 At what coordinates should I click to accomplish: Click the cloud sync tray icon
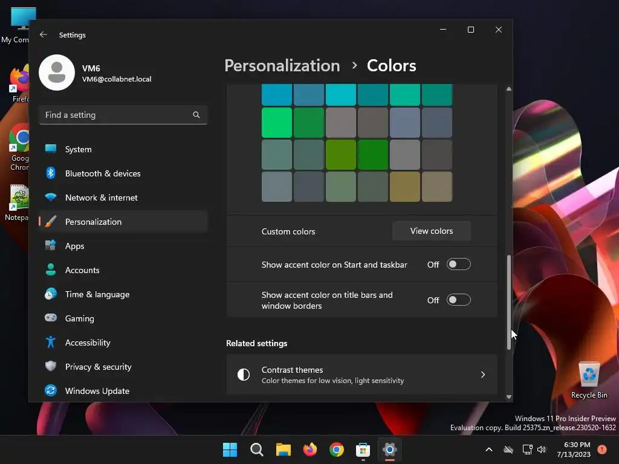click(508, 449)
